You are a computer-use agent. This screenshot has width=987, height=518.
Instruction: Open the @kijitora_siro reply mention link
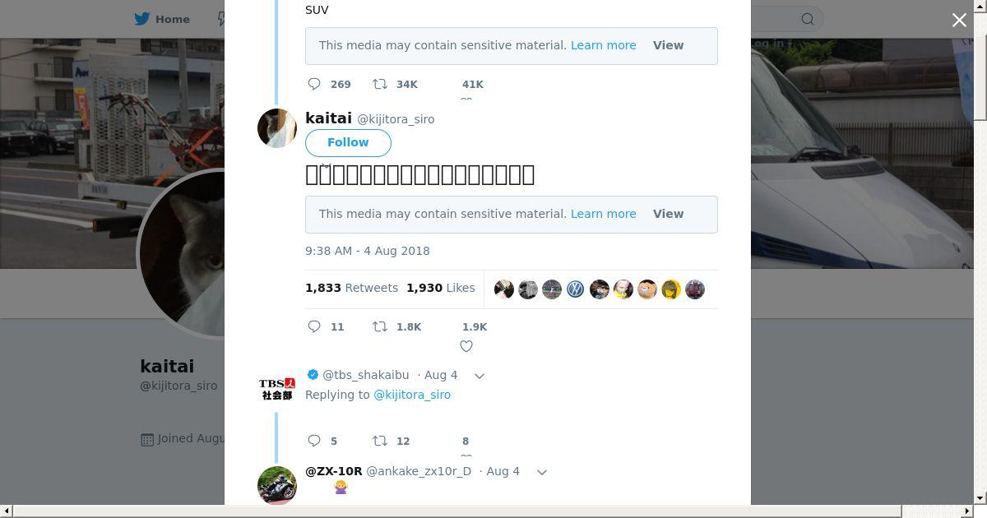(x=411, y=395)
